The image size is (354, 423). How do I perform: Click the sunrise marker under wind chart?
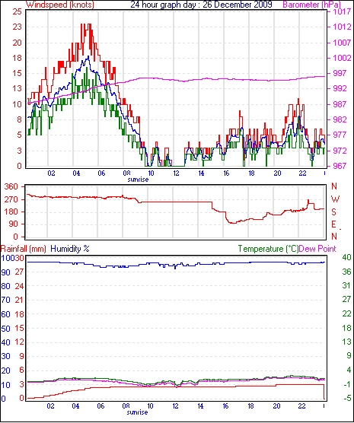tap(138, 180)
